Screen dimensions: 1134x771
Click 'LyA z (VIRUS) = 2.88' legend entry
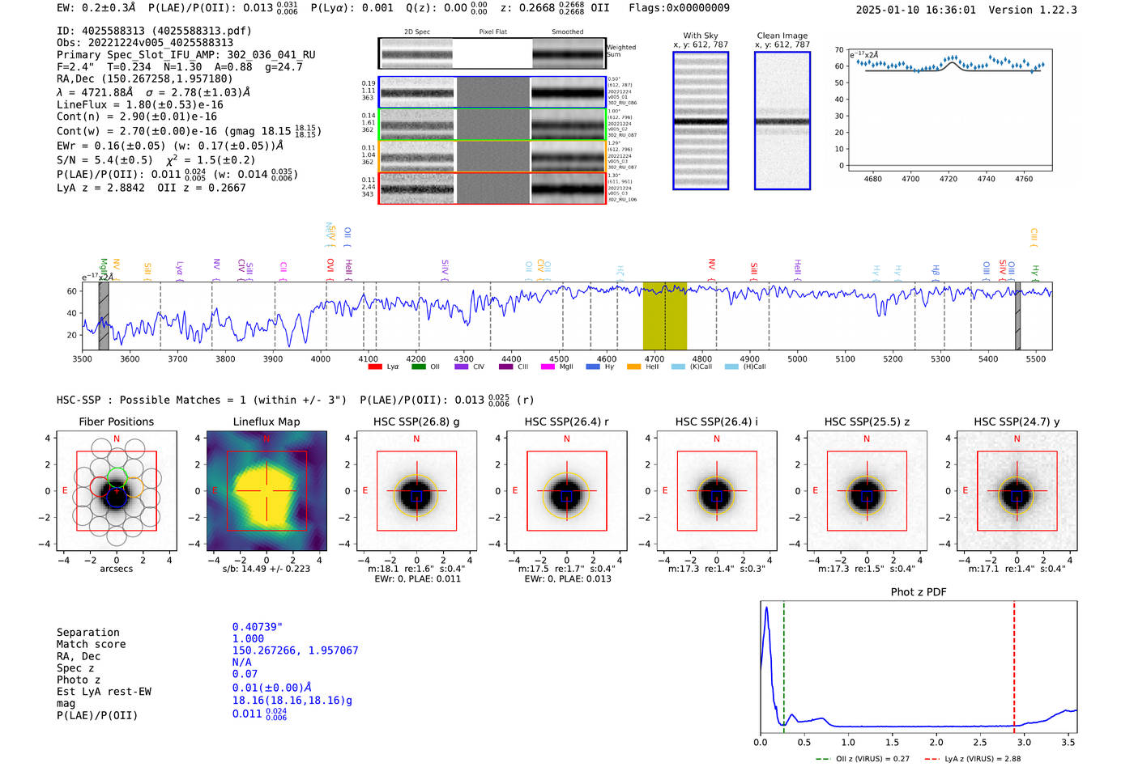[972, 759]
